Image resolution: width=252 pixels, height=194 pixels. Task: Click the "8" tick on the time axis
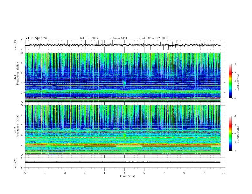(184, 173)
